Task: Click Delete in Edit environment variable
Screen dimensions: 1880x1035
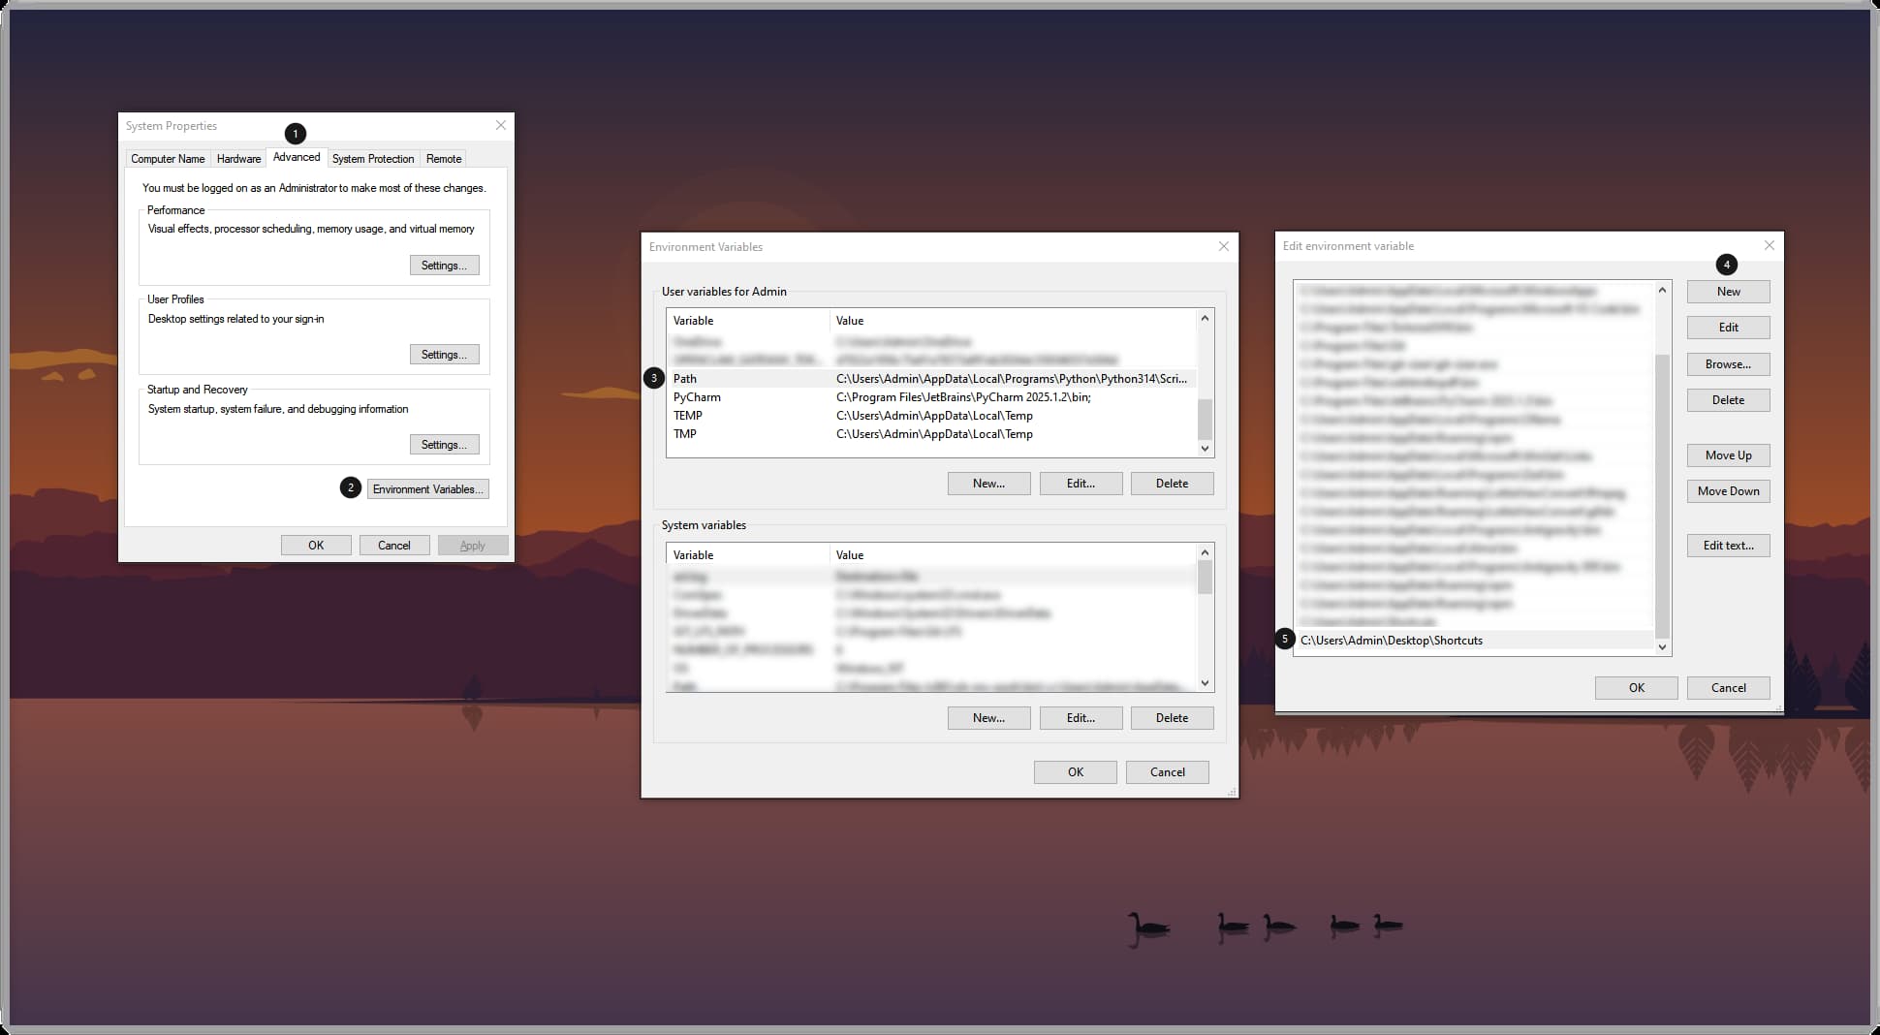Action: click(x=1729, y=400)
